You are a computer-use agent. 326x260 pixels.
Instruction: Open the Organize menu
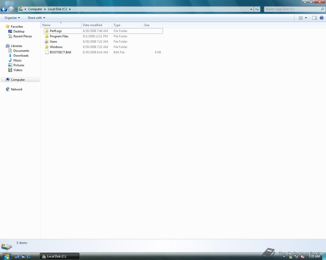tap(12, 18)
